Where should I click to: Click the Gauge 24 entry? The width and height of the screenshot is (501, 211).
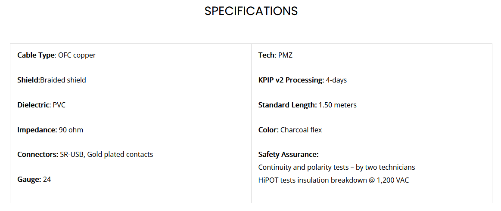[x=34, y=180]
